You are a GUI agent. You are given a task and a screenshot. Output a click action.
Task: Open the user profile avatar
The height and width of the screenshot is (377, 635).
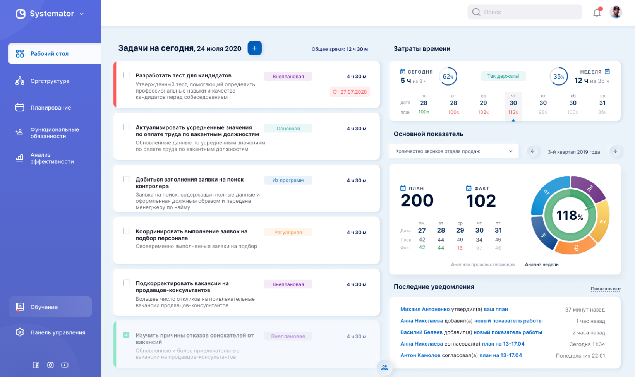(x=616, y=12)
